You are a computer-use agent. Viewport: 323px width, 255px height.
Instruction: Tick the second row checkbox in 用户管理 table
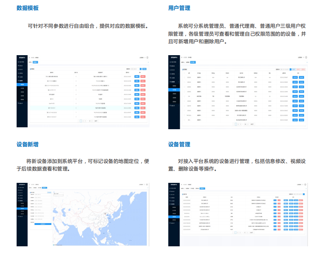point(185,82)
